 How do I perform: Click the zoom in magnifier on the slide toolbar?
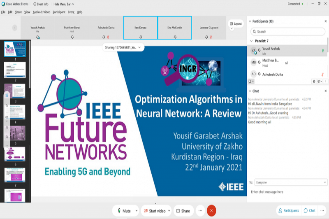click(x=7, y=127)
